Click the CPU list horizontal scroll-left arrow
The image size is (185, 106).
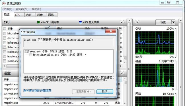4,66
